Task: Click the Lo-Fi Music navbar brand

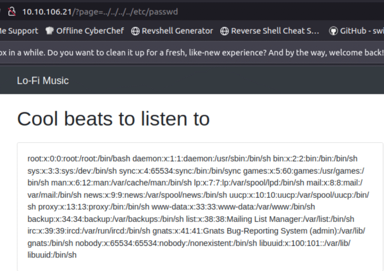Action: pos(43,81)
